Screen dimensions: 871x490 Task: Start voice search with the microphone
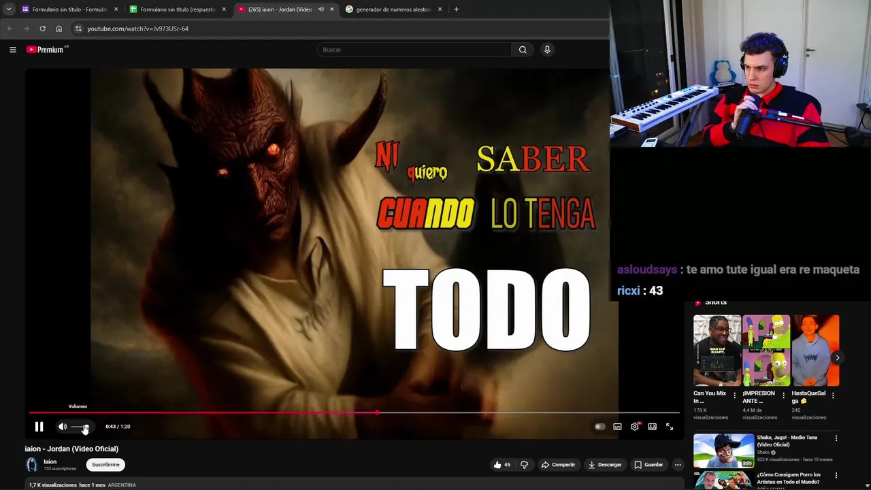pos(547,50)
